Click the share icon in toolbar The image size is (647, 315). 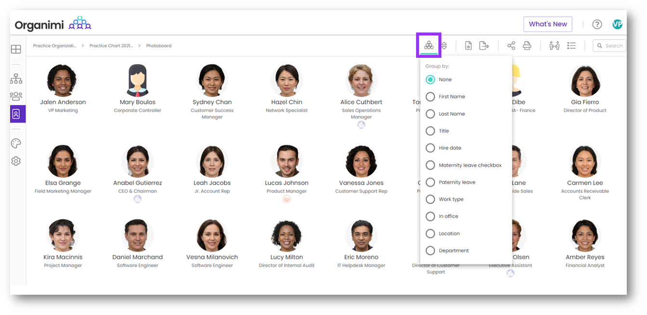(x=511, y=46)
